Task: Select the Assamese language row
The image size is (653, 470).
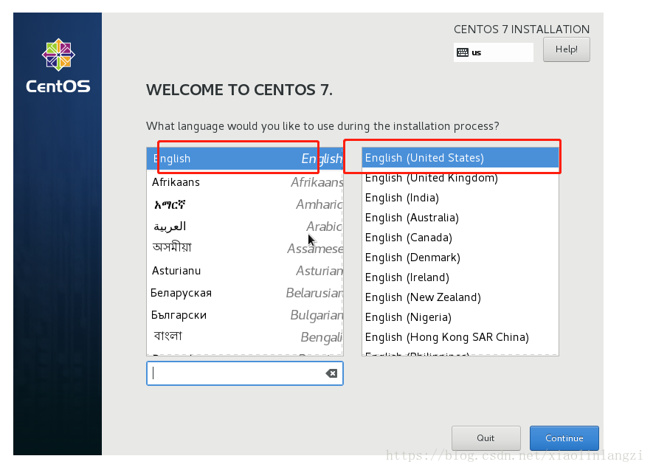Action: 244,249
